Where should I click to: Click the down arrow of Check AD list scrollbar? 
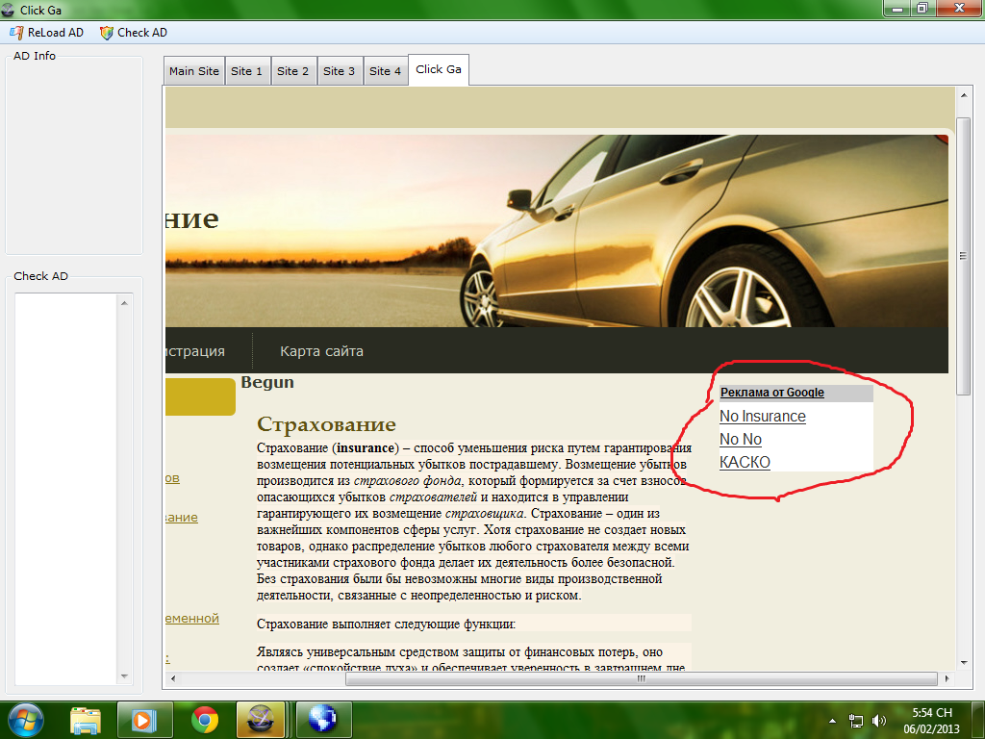(124, 676)
